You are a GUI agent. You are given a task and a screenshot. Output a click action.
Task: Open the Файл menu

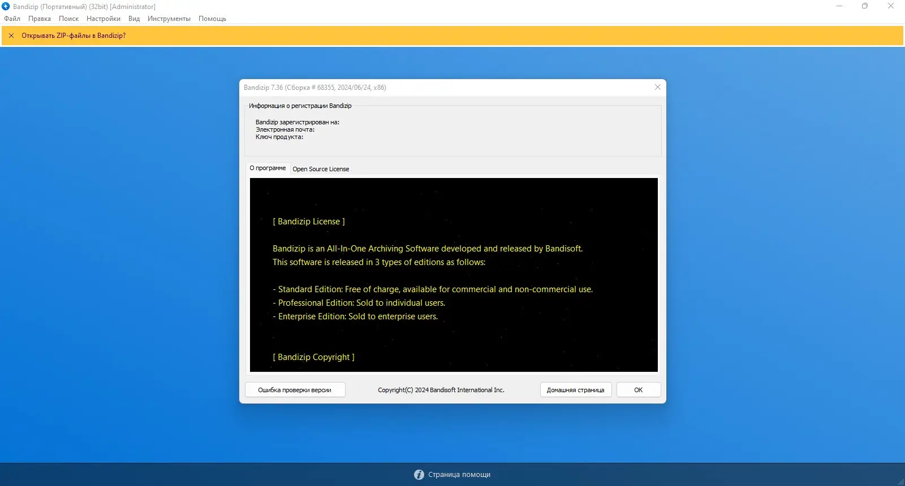click(12, 19)
